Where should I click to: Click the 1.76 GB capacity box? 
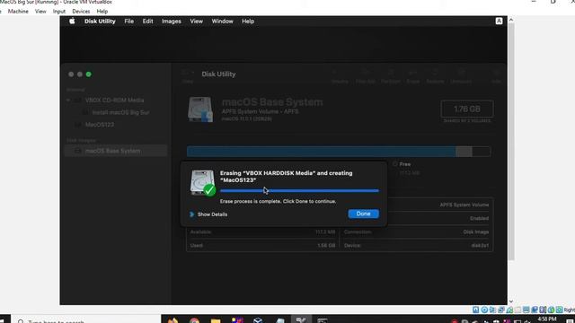coord(467,109)
